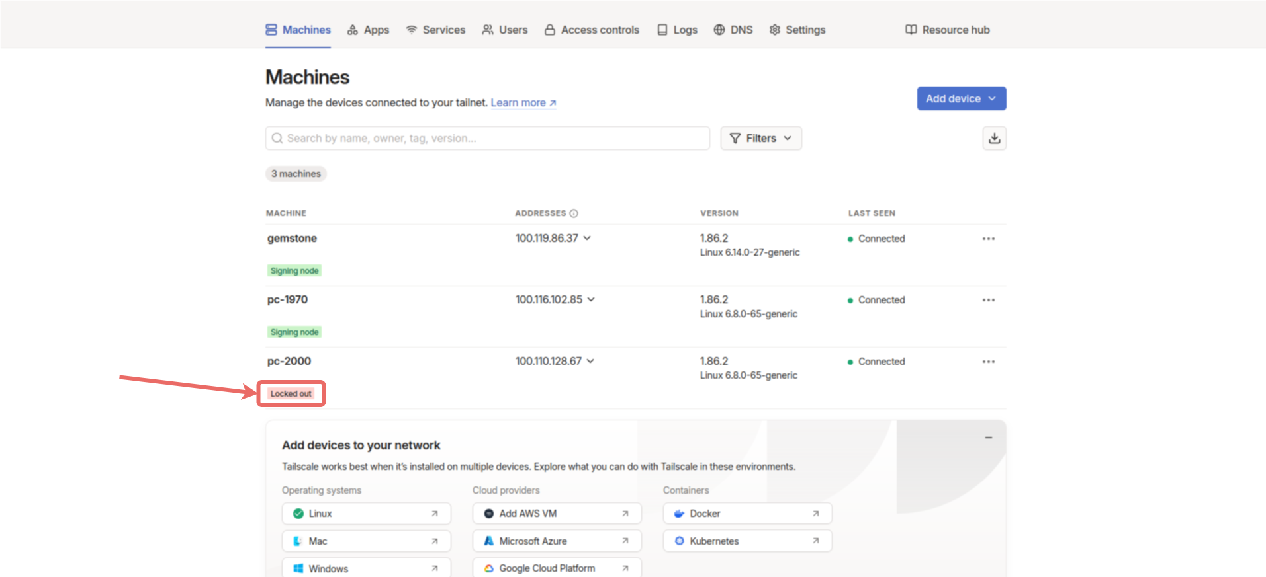
Task: Open the pc-1970 machine name
Action: tap(287, 299)
